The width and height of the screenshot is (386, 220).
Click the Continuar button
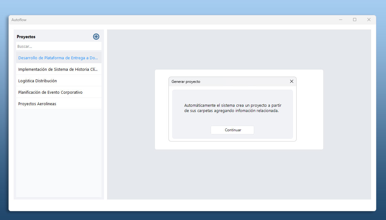232,130
